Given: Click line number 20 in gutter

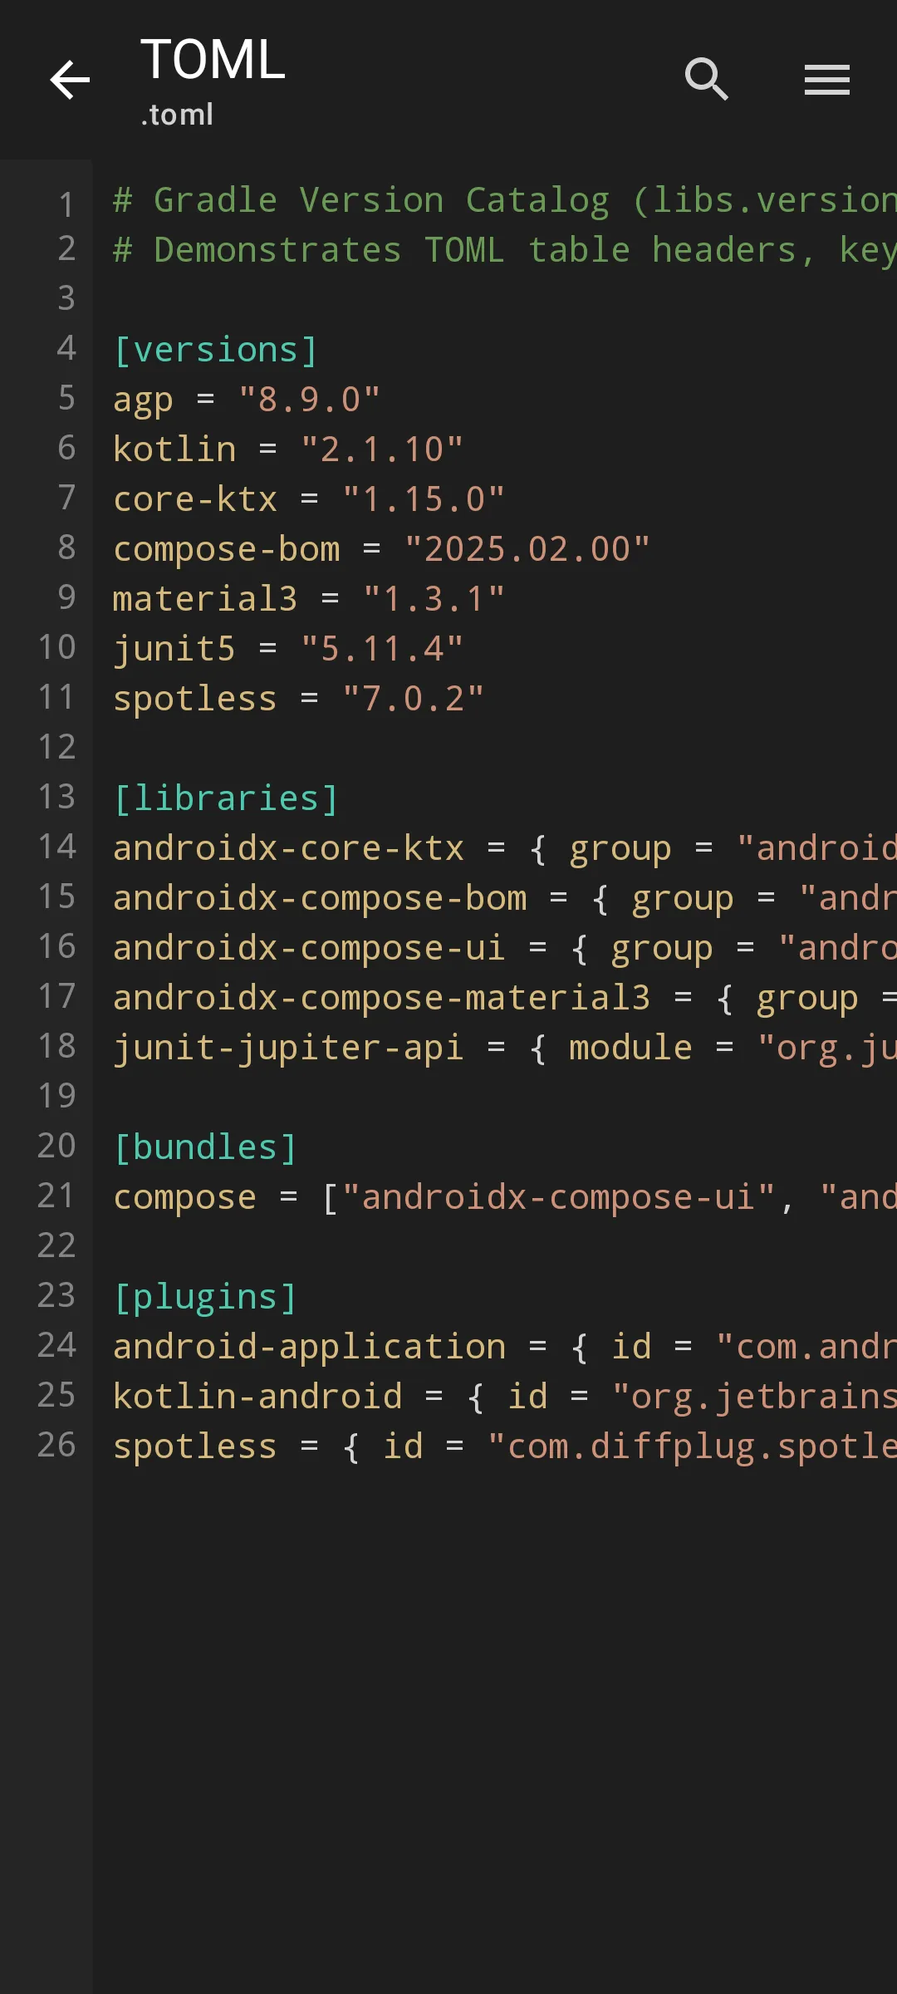Looking at the screenshot, I should point(56,1146).
